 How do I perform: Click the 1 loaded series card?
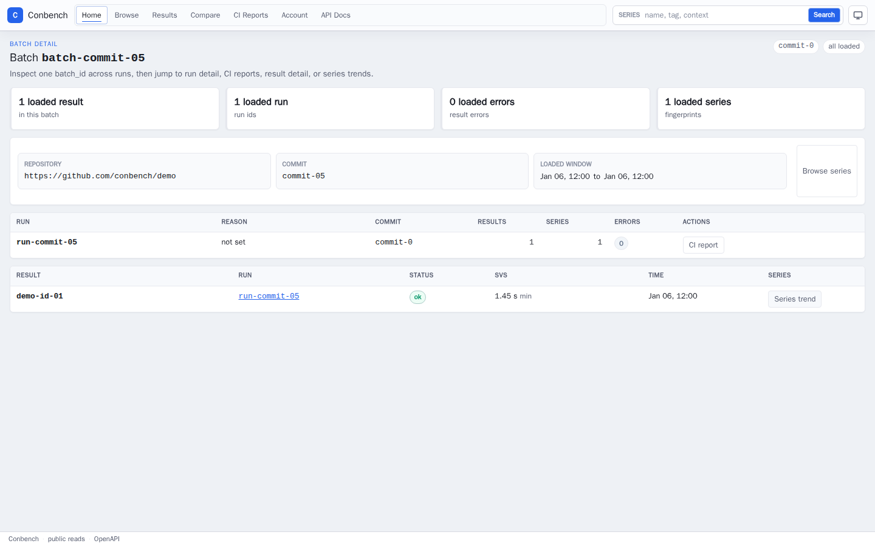pyautogui.click(x=761, y=109)
